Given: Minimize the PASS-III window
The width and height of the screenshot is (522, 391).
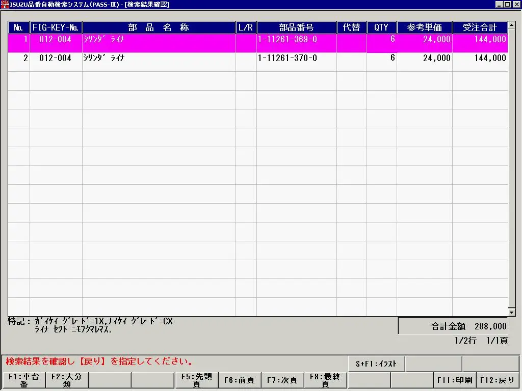Looking at the screenshot, I should tap(499, 4).
